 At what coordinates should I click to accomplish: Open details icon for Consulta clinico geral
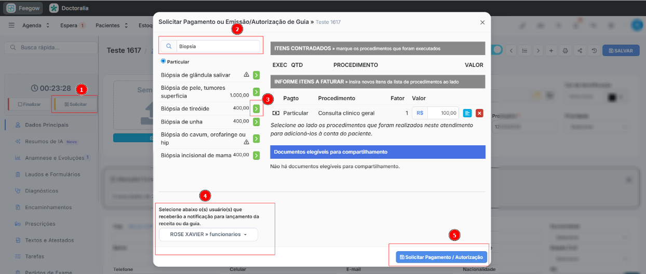coord(467,113)
